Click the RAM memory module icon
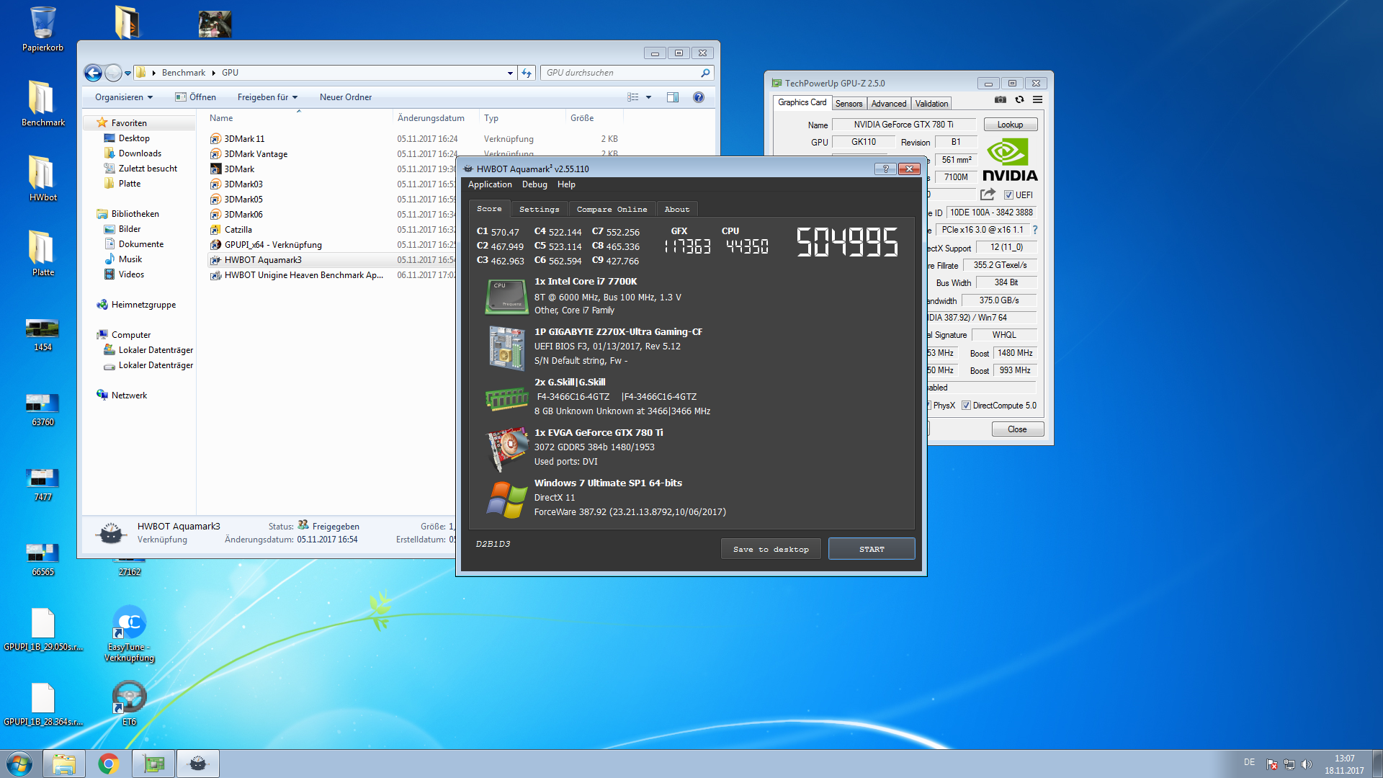1383x778 pixels. pos(506,398)
